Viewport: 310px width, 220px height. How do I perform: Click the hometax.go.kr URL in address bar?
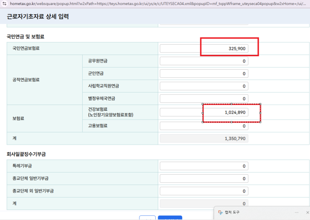(x=158, y=4)
